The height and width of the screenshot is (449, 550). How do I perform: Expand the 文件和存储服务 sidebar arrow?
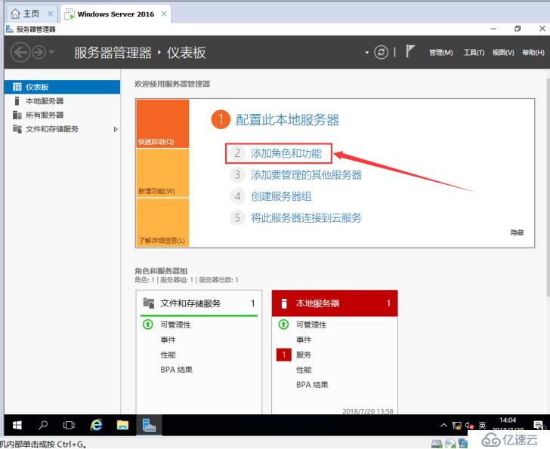click(x=116, y=129)
